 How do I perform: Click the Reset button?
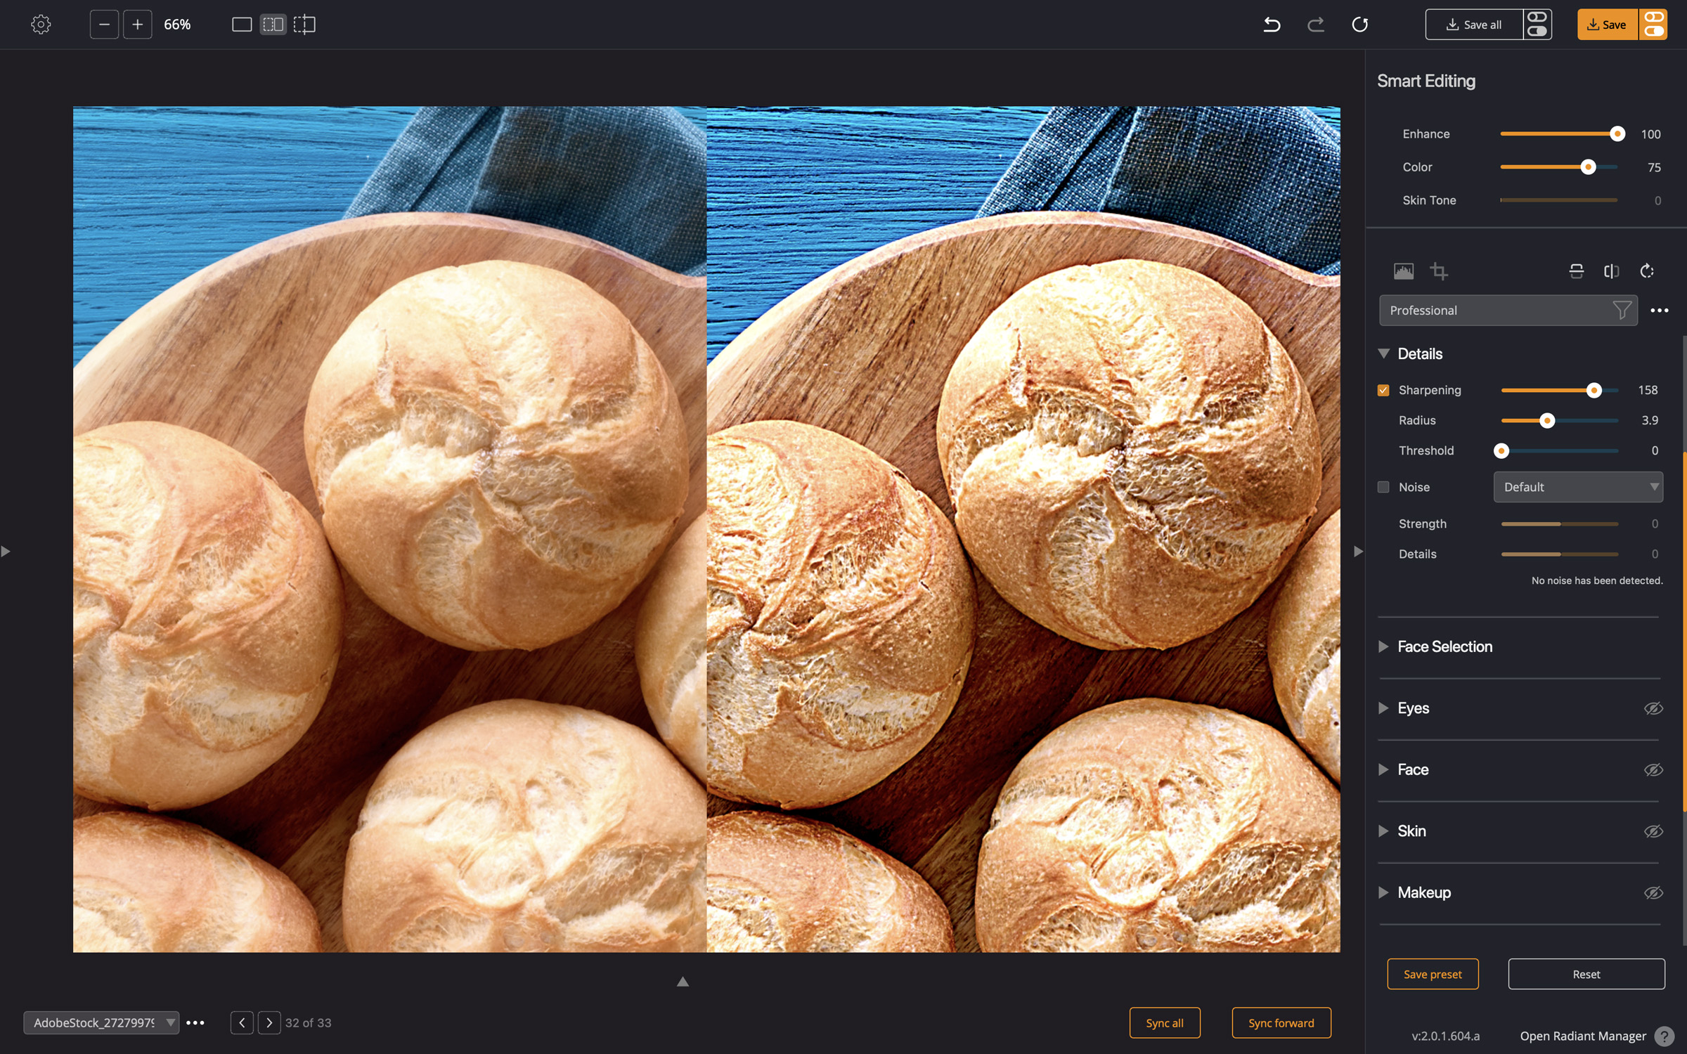[1586, 975]
